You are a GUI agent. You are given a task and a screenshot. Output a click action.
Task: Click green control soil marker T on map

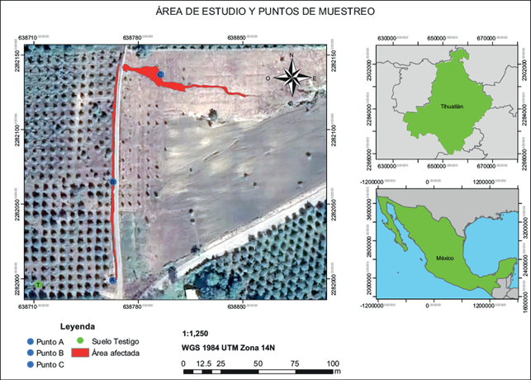point(38,285)
